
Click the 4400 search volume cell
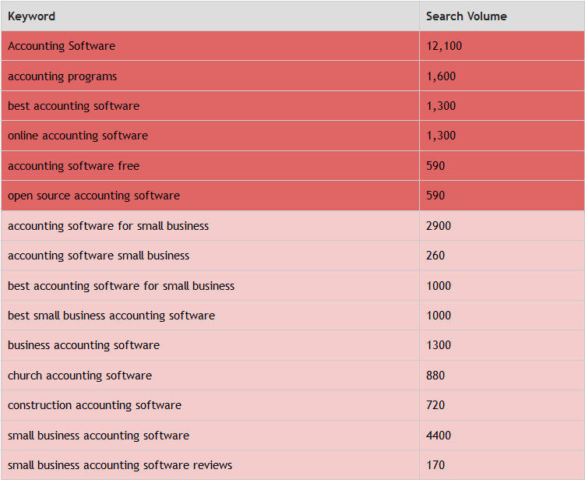(x=502, y=436)
